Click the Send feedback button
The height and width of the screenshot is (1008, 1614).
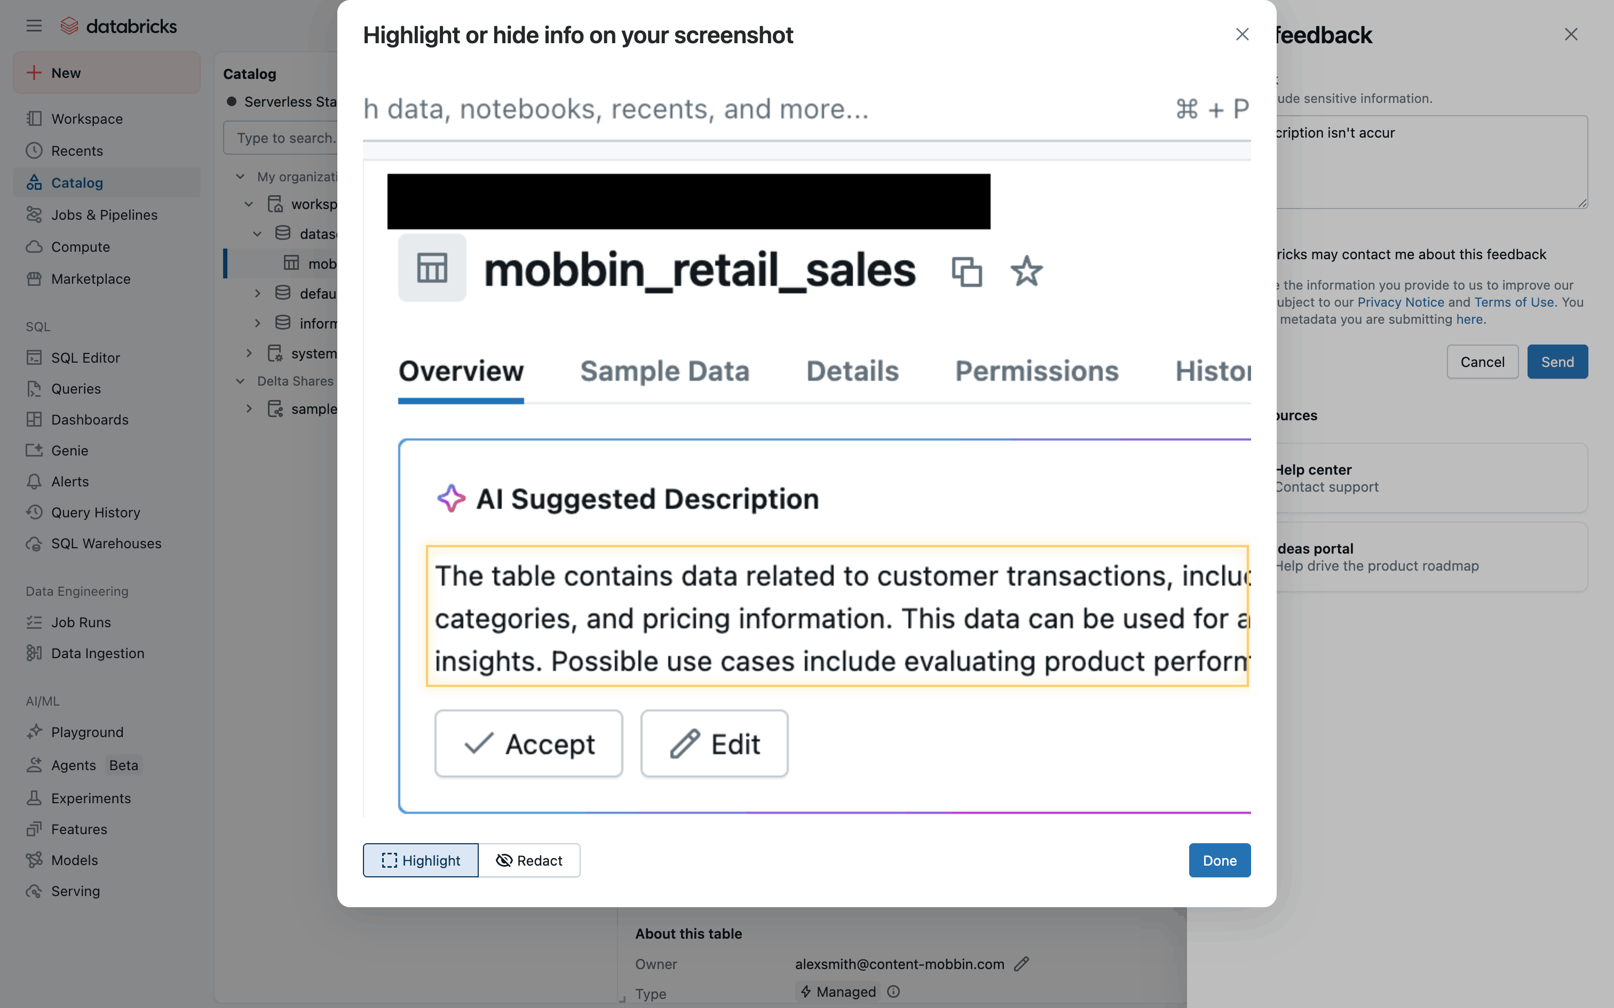(1557, 362)
